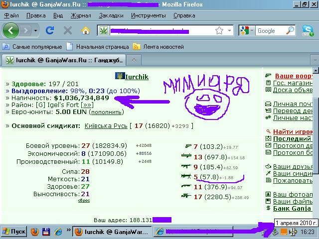This screenshot has width=319, height=239.
Task: Click the cannabis leaf site icon in address bar
Action: pyautogui.click(x=104, y=31)
